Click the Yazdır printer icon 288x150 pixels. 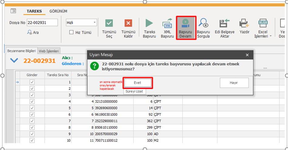coord(244,23)
